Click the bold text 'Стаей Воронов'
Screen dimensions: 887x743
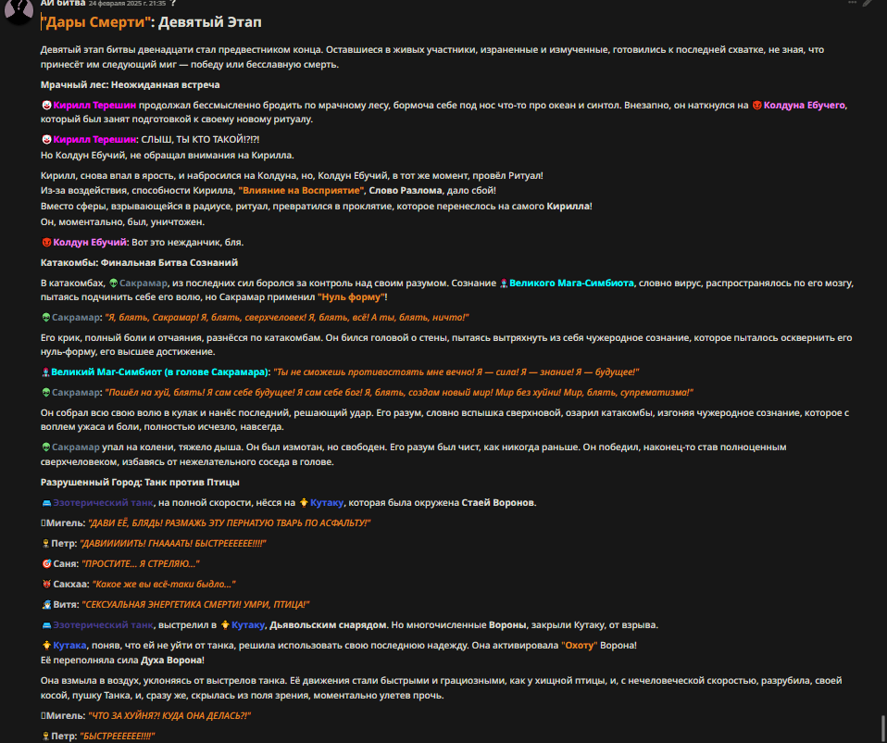coord(498,502)
